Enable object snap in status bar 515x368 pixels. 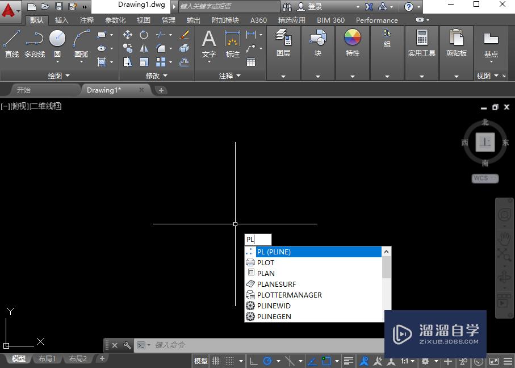click(326, 361)
